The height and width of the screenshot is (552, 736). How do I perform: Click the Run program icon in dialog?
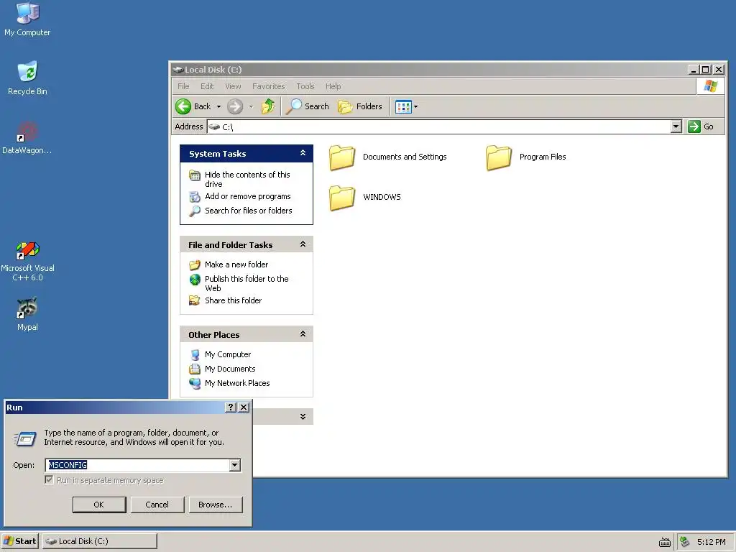tap(25, 438)
